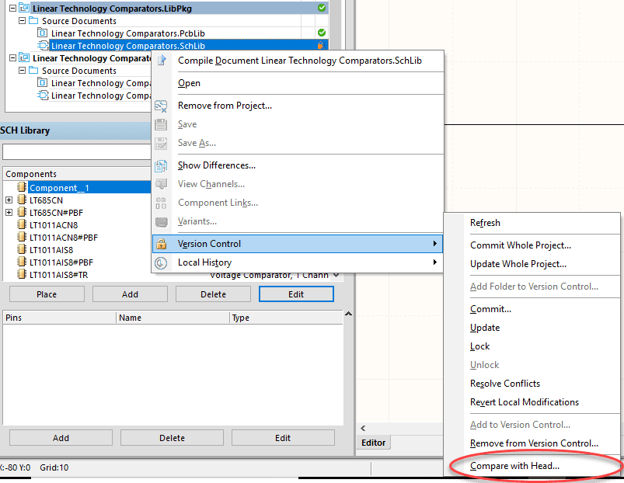
Task: Sort by the Name column header
Action: pos(173,318)
